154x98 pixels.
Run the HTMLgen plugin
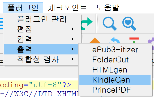click(x=115, y=70)
